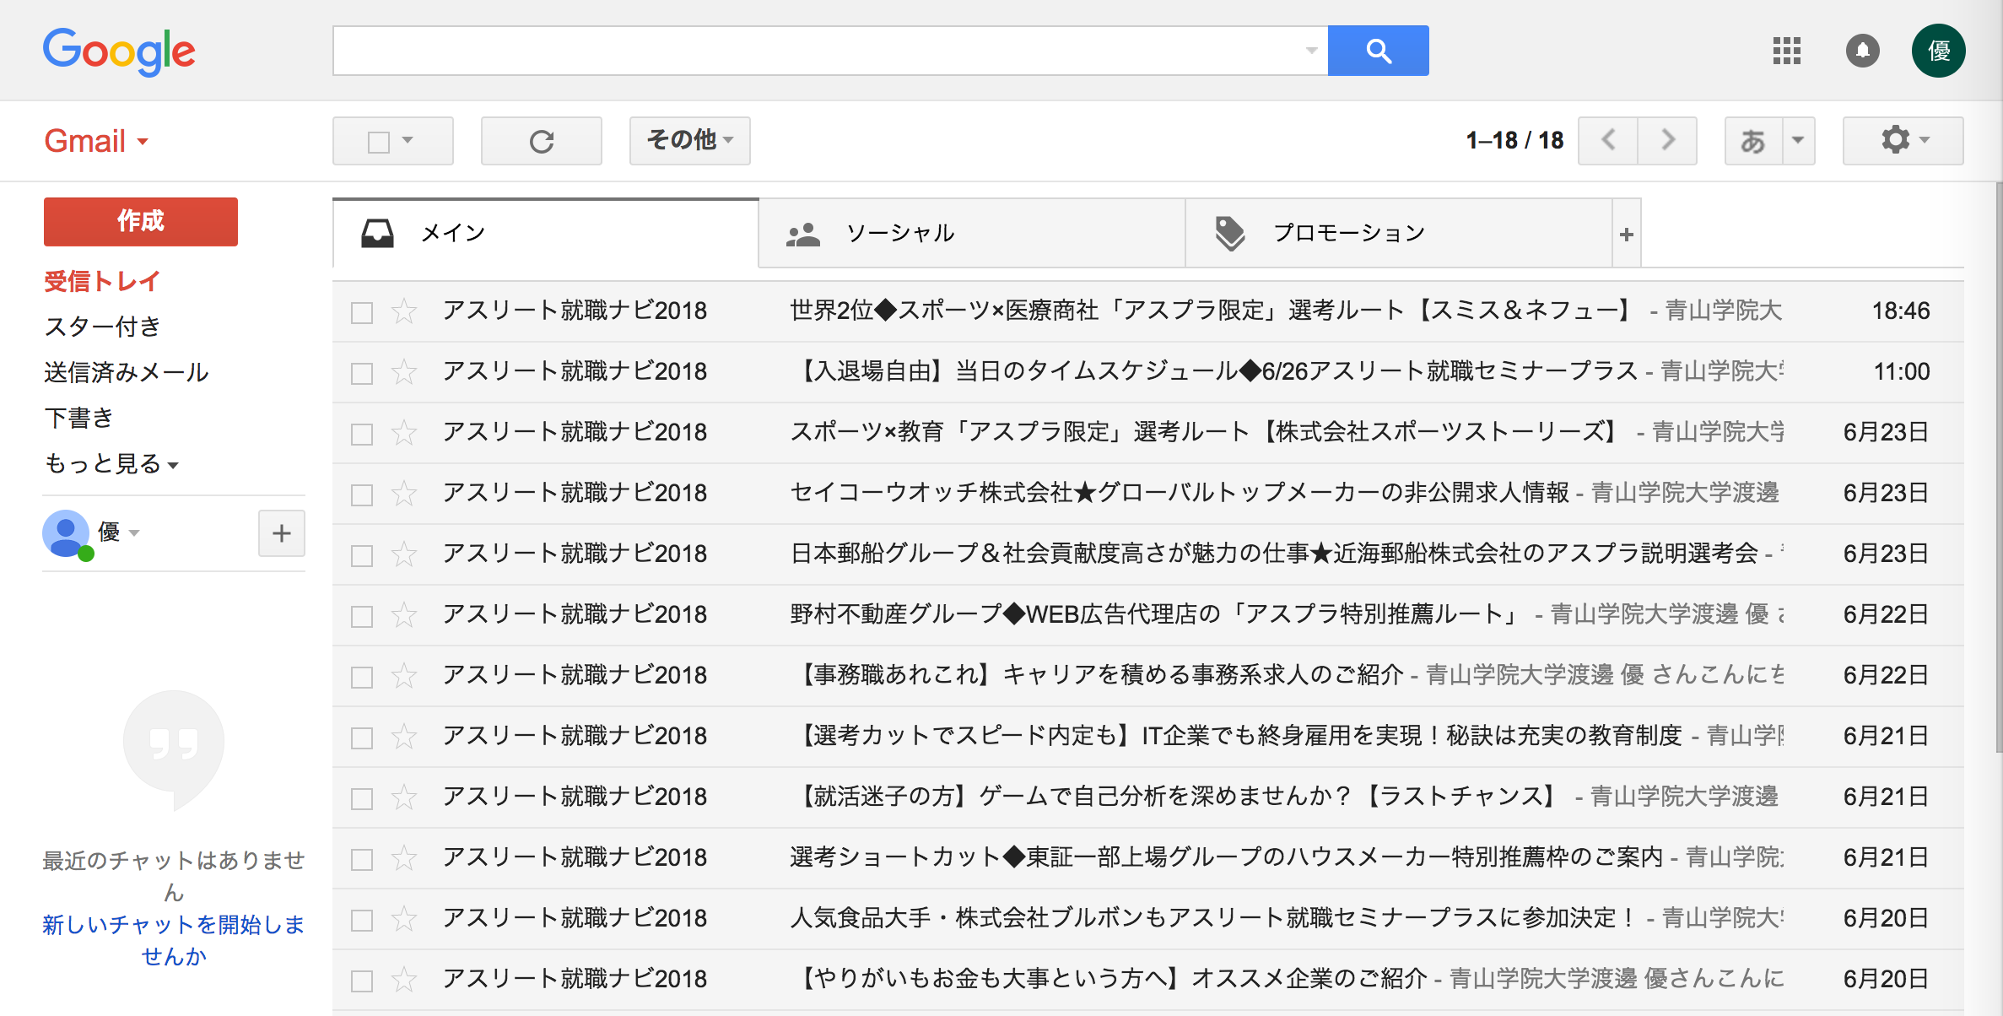2003x1016 pixels.
Task: Open the 【選考カットでスピード内定も】 email
Action: tap(1147, 737)
